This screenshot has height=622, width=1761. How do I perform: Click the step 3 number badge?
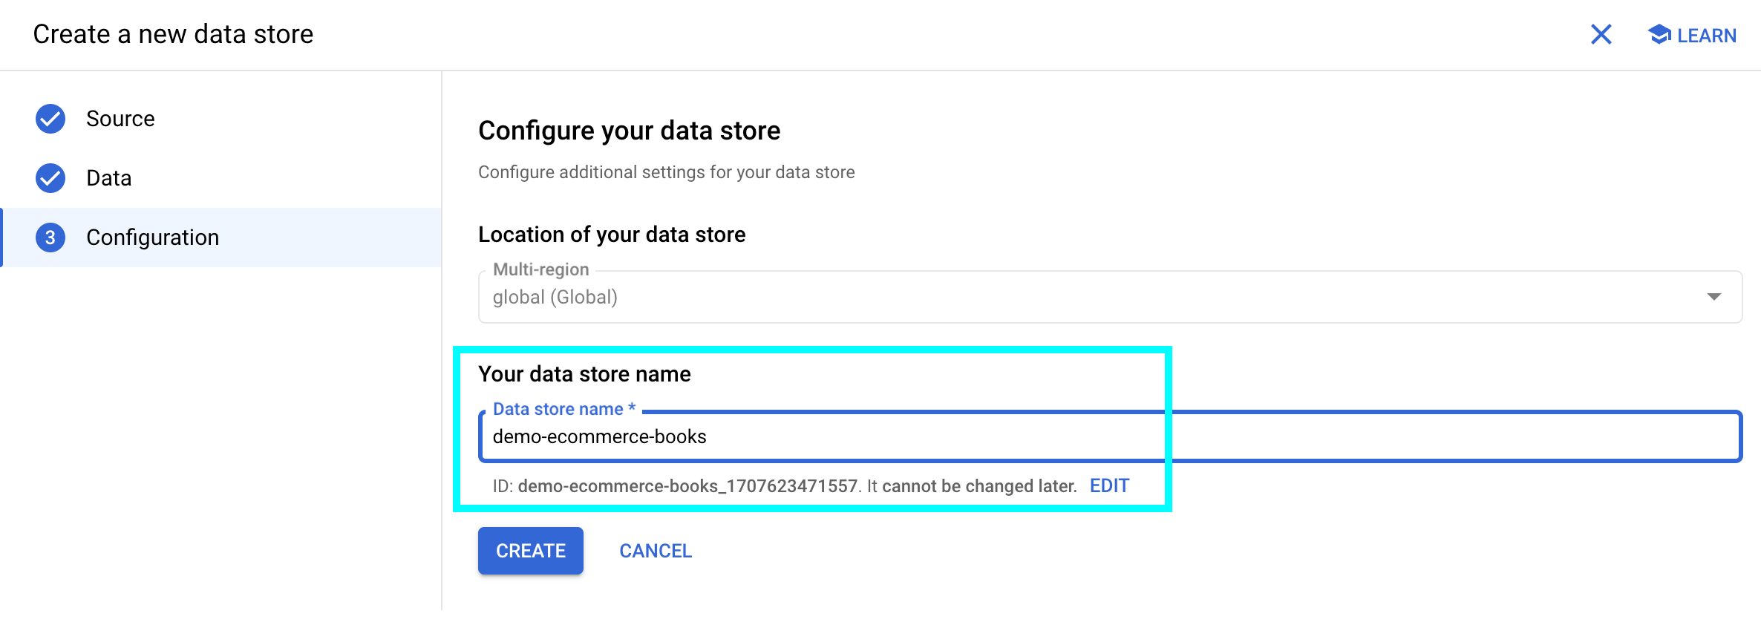(x=50, y=238)
